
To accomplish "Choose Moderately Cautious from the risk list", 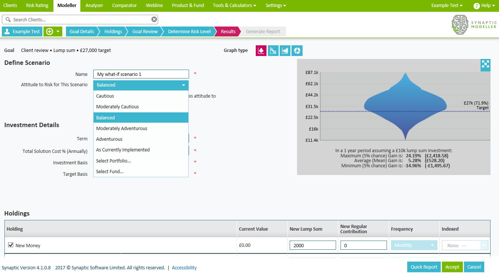I will (x=141, y=107).
